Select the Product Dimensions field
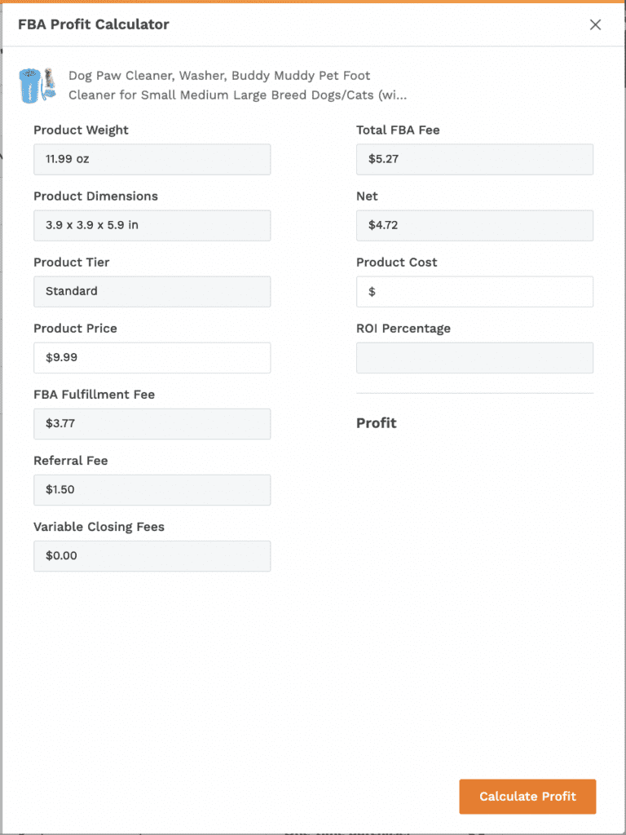626x835 pixels. tap(152, 226)
